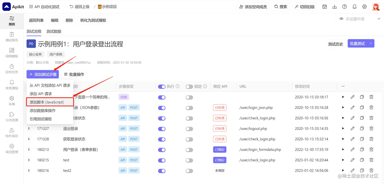
Task: Select 引用测试模板 menu item
Action: [50, 119]
